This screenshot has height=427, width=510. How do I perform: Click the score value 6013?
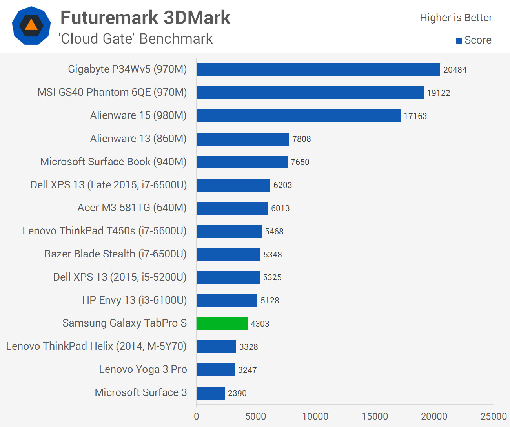[280, 208]
